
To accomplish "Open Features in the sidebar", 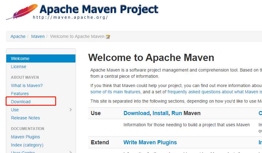I will click(20, 94).
